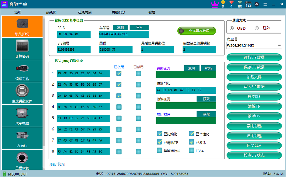Toggle the 已使用 checkbox for key 4

pos(119,107)
